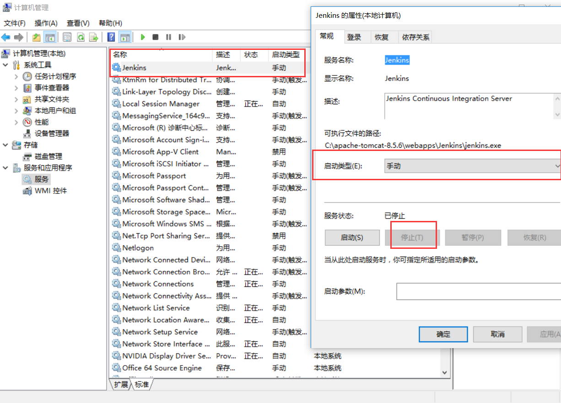
Task: Select the Network List Service row
Action: click(x=210, y=308)
